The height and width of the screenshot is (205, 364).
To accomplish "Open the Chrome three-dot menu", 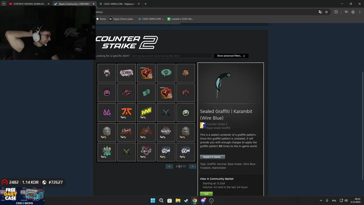I will pyautogui.click(x=360, y=12).
